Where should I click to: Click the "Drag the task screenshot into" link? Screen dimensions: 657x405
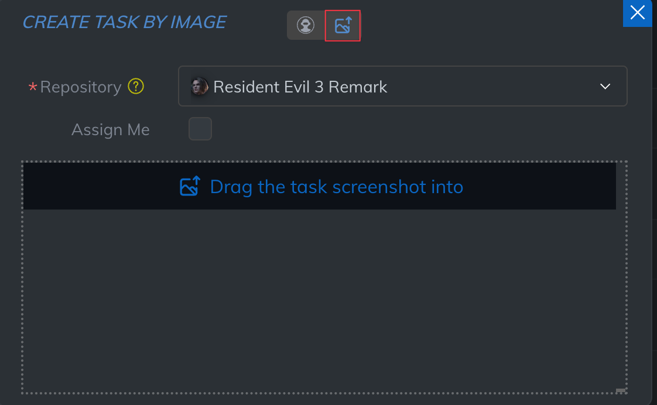click(337, 187)
